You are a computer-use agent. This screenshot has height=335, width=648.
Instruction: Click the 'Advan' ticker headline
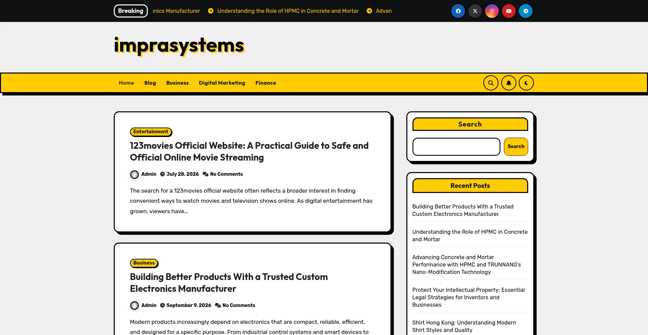click(x=384, y=11)
